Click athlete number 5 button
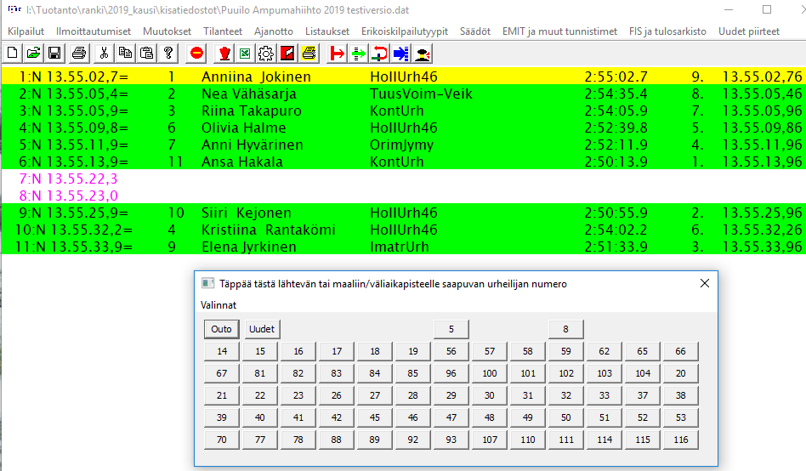Image resolution: width=806 pixels, height=471 pixels. point(451,329)
